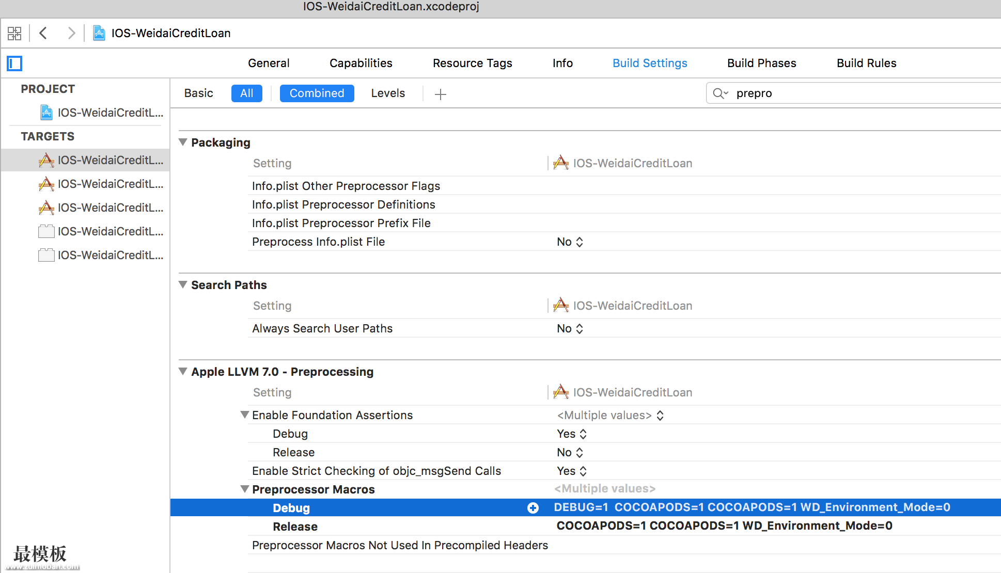1001x573 pixels.
Task: Select Preprocessor Macros Release row
Action: pos(295,527)
